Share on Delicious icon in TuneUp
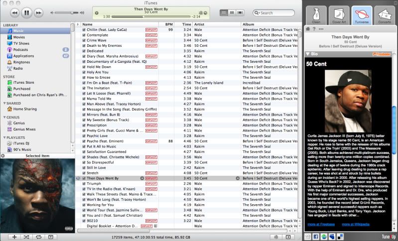 (340, 237)
